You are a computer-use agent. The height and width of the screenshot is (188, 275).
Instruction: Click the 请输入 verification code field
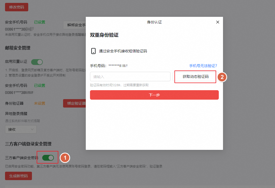tap(130, 76)
